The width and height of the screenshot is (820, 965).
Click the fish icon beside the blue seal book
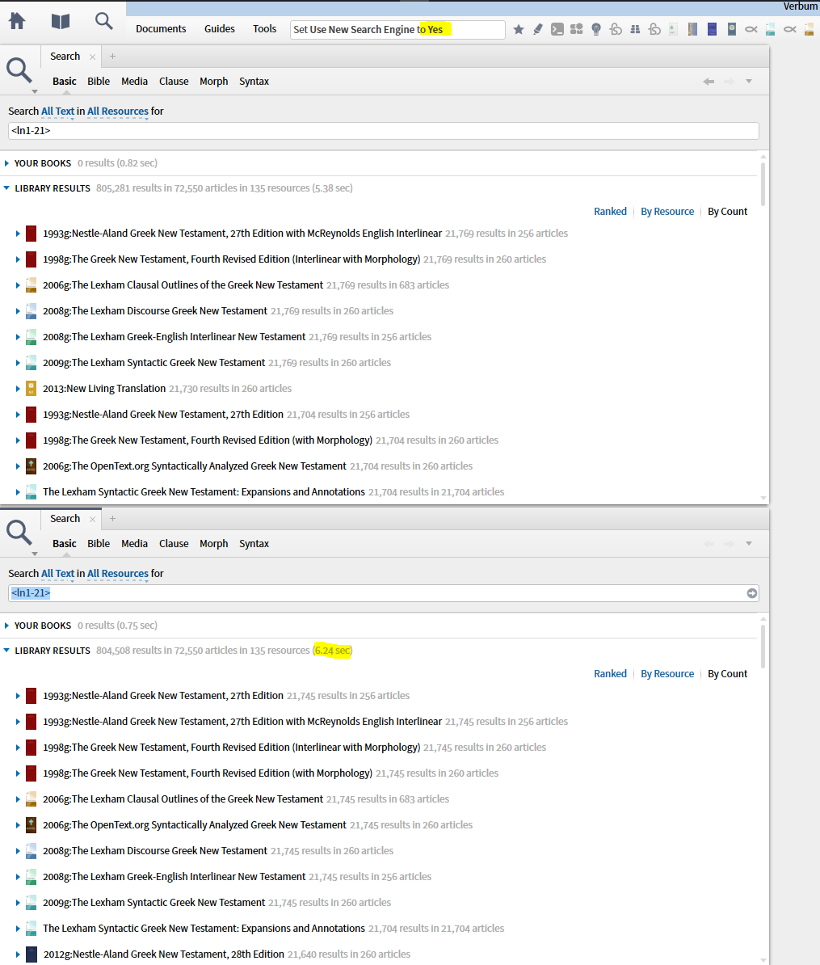(x=751, y=29)
